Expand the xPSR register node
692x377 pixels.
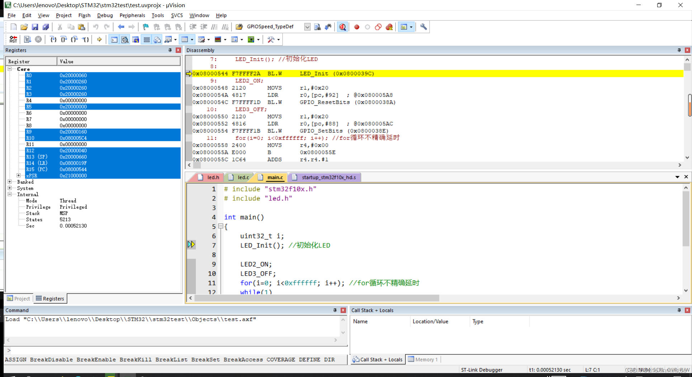click(19, 175)
